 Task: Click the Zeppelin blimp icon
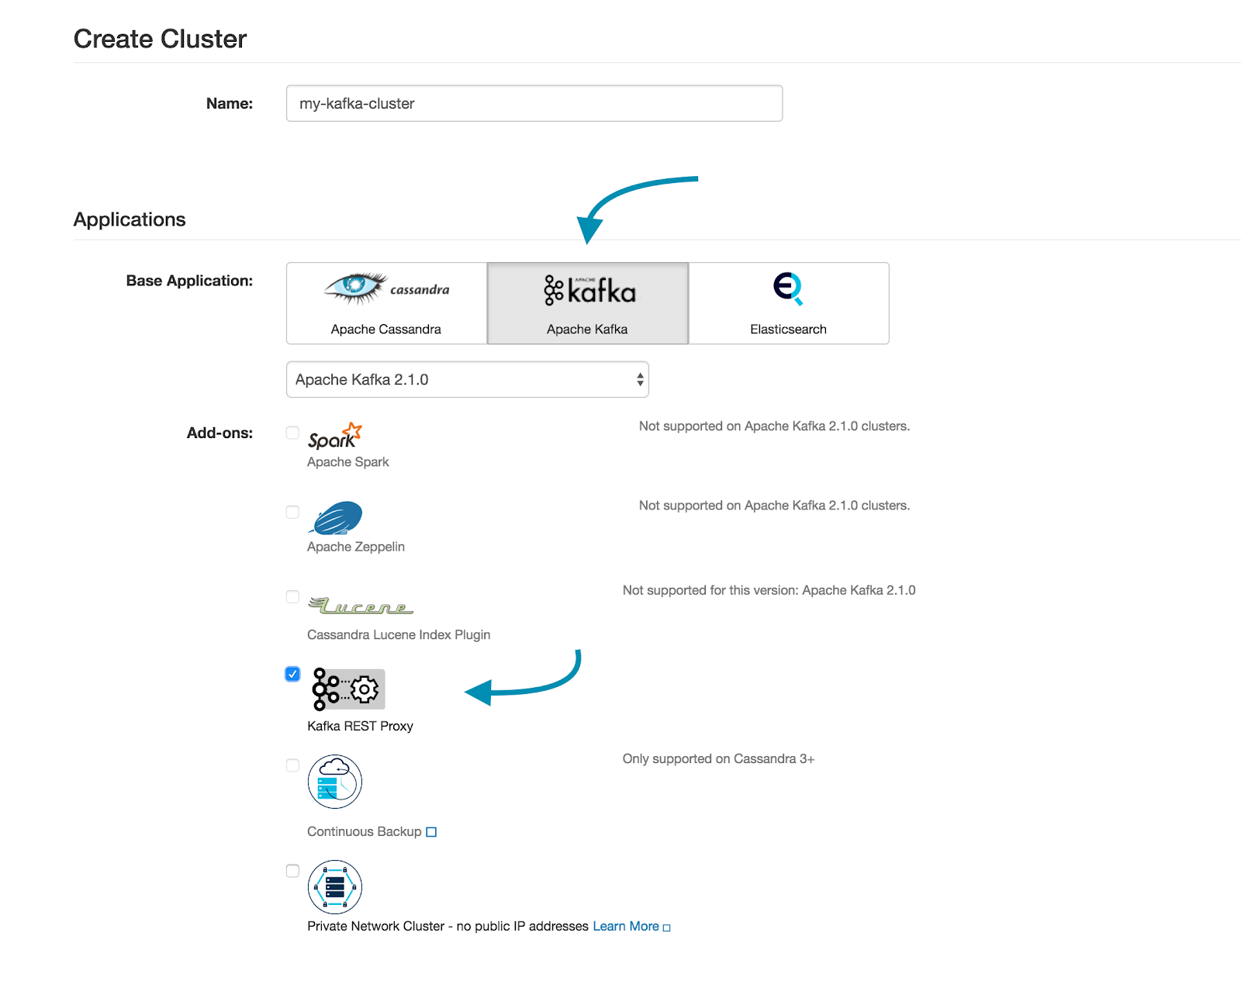[335, 518]
